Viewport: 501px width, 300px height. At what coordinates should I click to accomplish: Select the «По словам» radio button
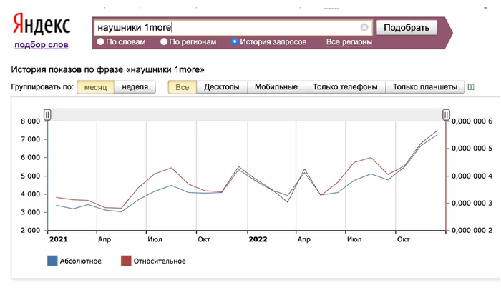pyautogui.click(x=101, y=42)
